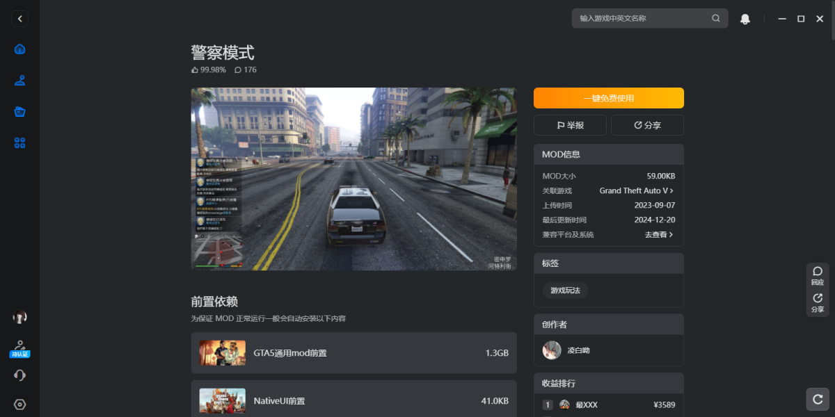This screenshot has height=417, width=835.
Task: Open the GTA5通用mod前置 dependency item
Action: [x=353, y=353]
